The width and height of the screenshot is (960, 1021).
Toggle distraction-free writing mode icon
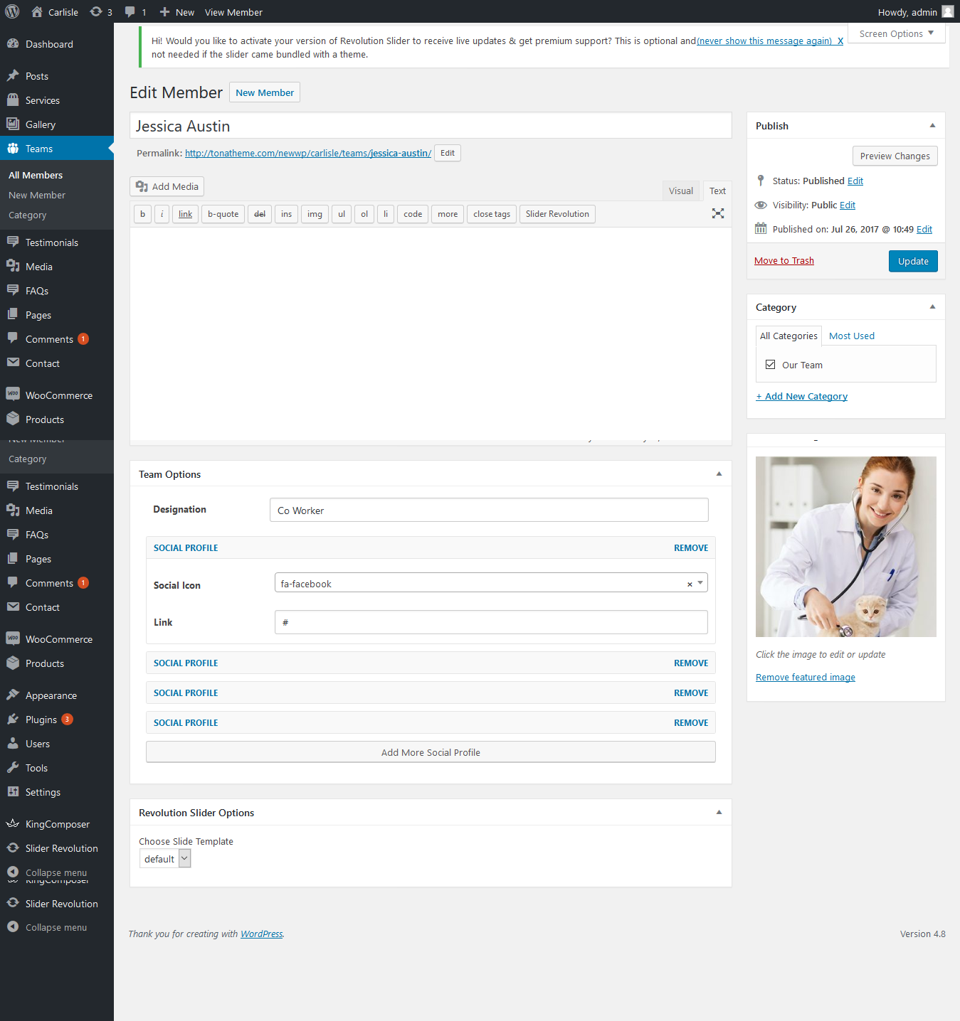pyautogui.click(x=718, y=213)
